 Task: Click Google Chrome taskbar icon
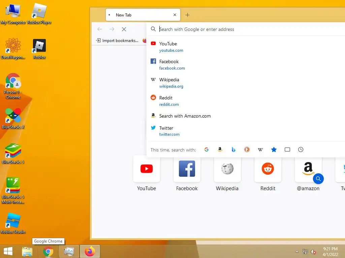point(48,251)
